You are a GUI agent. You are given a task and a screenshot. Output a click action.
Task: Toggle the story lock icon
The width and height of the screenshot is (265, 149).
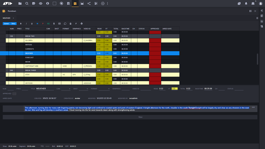[x=70, y=24]
